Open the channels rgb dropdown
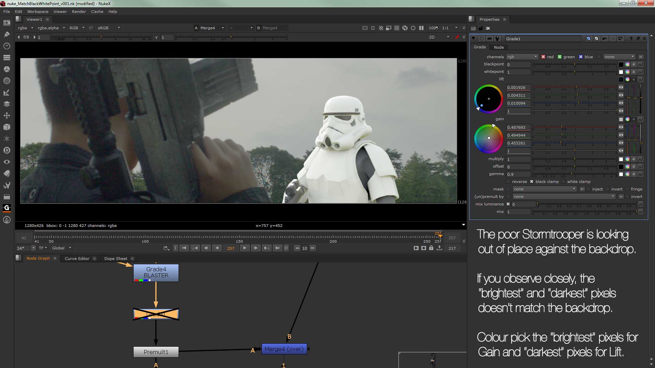Image resolution: width=655 pixels, height=368 pixels. click(x=522, y=57)
